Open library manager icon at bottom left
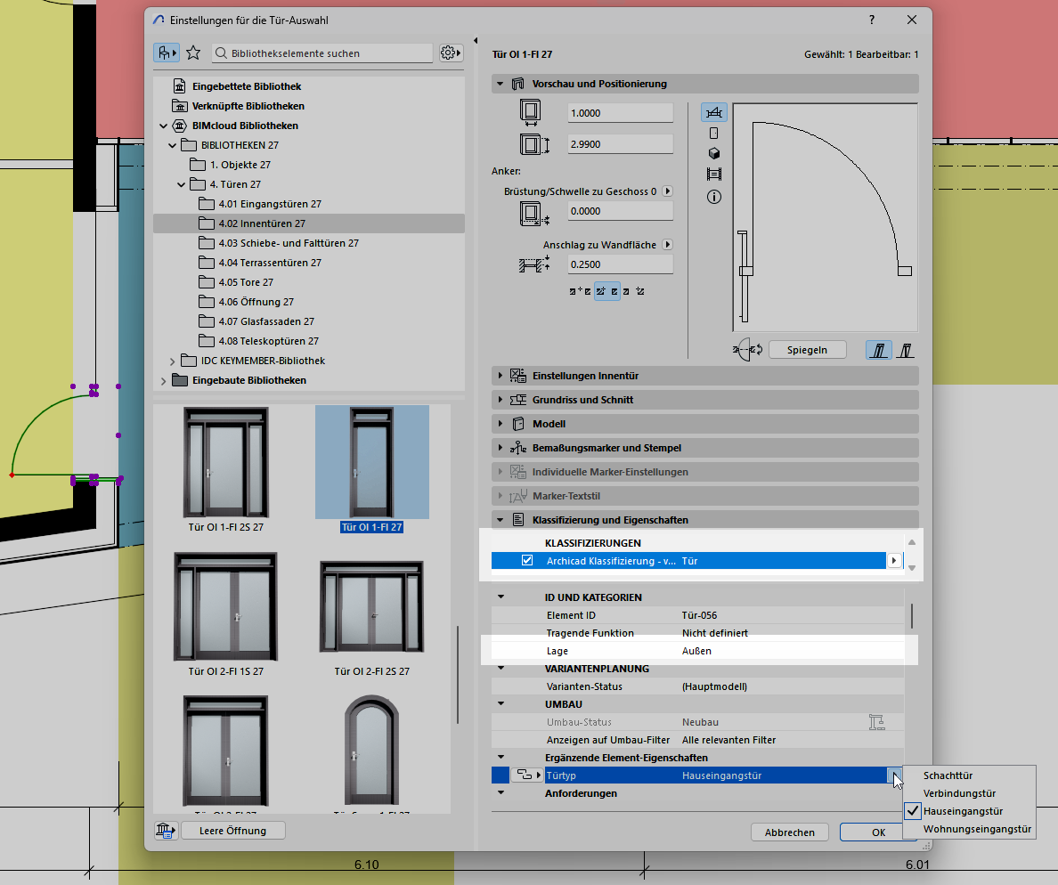The image size is (1058, 885). 165,831
